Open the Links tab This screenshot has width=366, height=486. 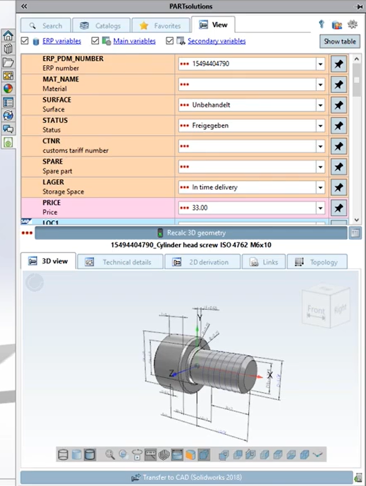click(264, 262)
